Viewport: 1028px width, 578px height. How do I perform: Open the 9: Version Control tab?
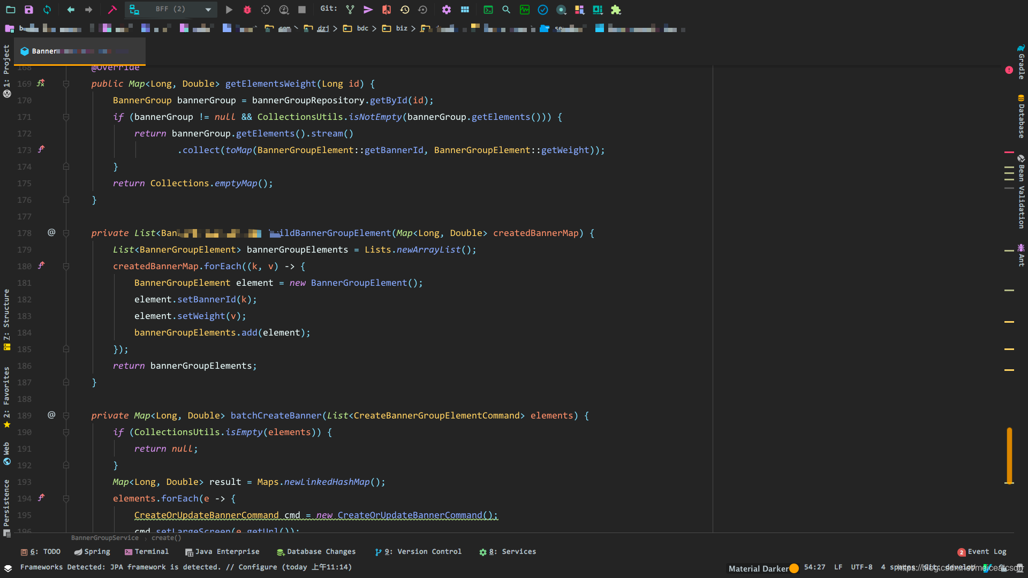pos(418,552)
